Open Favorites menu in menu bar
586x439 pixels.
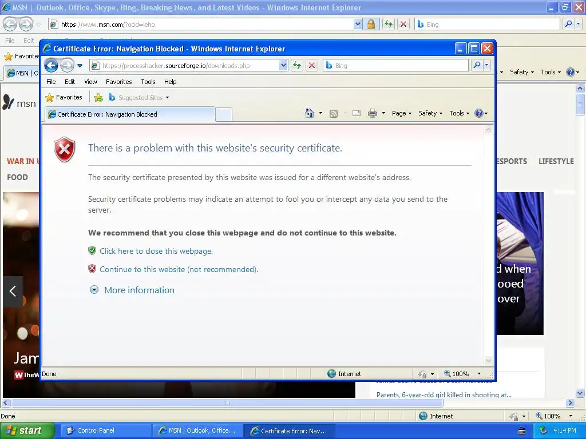(119, 82)
